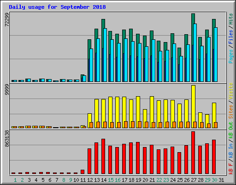Select day label 31 on the x-axis
Image resolution: width=236 pixels, height=185 pixels.
(221, 180)
